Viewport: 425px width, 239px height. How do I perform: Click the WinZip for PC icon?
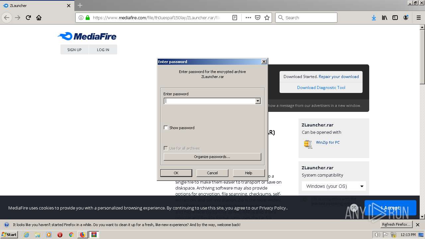[308, 144]
